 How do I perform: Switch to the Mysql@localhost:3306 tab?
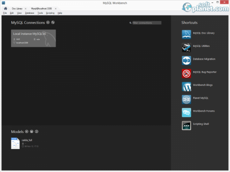[41, 9]
